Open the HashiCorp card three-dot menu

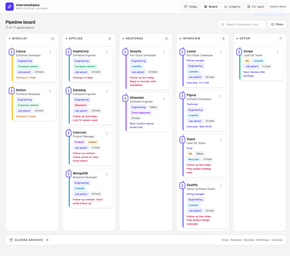coord(107,52)
